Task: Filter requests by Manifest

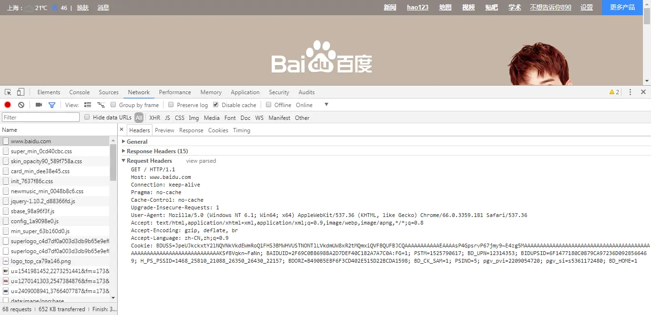Action: (x=279, y=118)
